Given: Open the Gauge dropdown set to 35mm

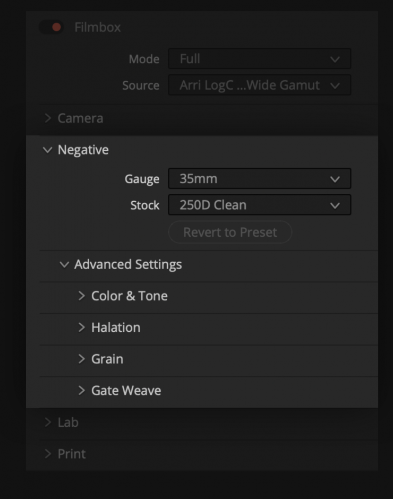Looking at the screenshot, I should pos(259,179).
